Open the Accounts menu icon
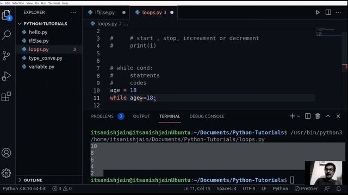Screen dimensions: 348x195 coord(6,153)
